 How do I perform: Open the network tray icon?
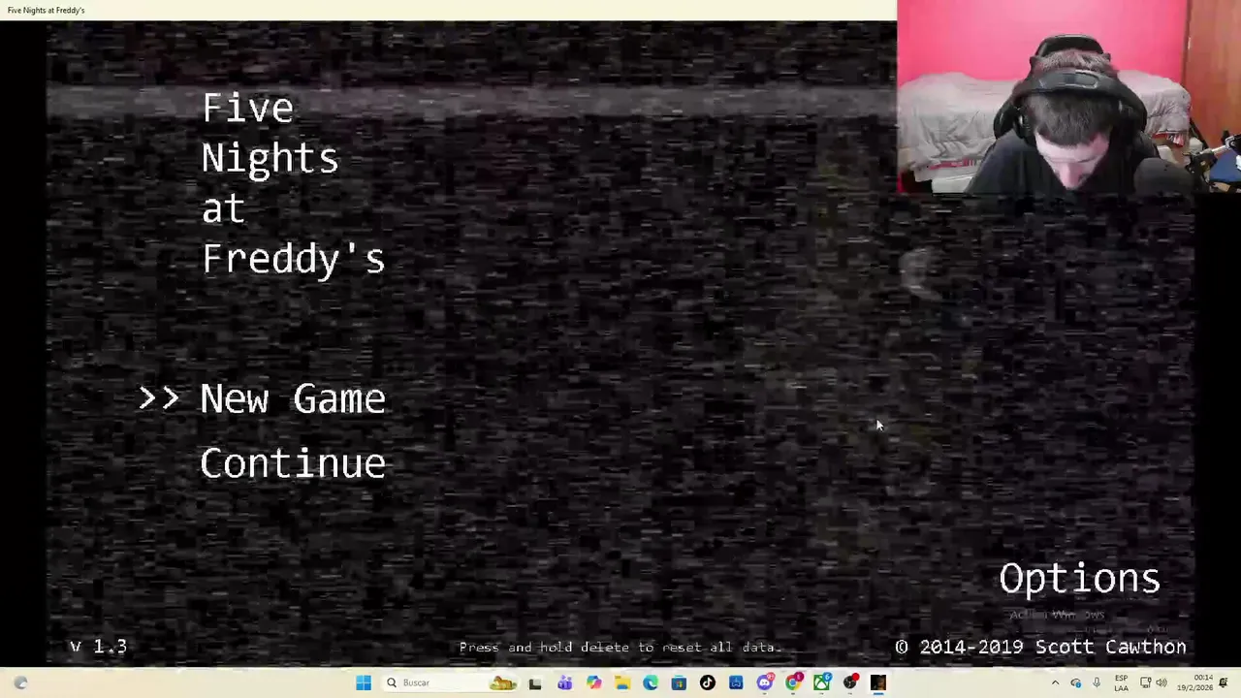coord(1145,682)
